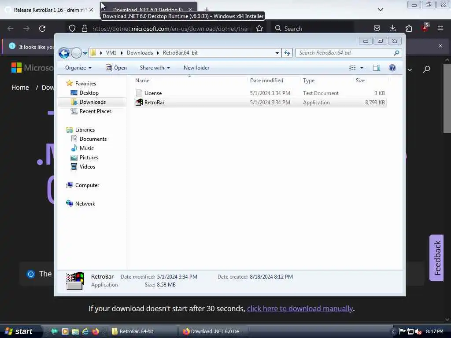The image size is (451, 338).
Task: Click the Microsoft page search icon
Action: [x=426, y=69]
